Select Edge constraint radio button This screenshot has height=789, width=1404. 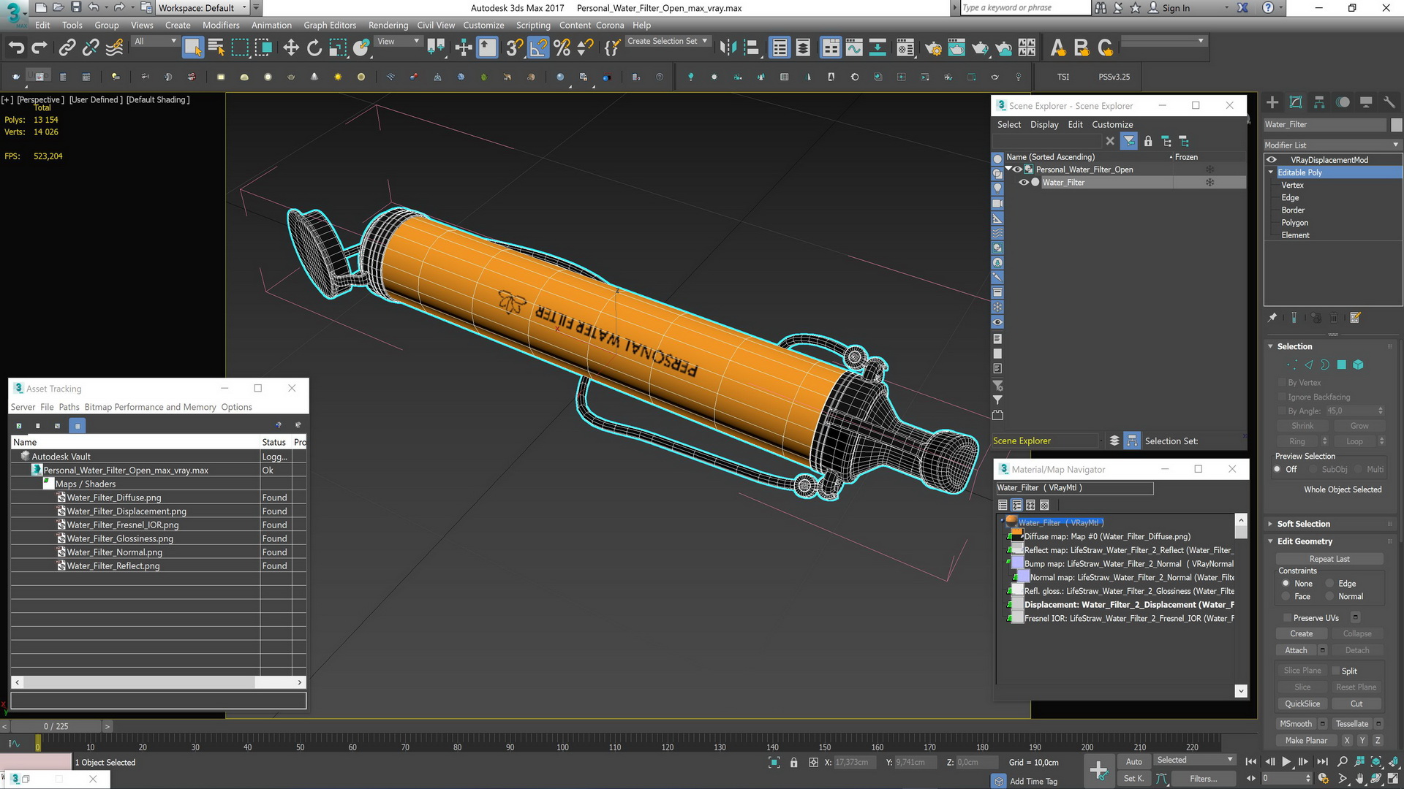tap(1330, 584)
